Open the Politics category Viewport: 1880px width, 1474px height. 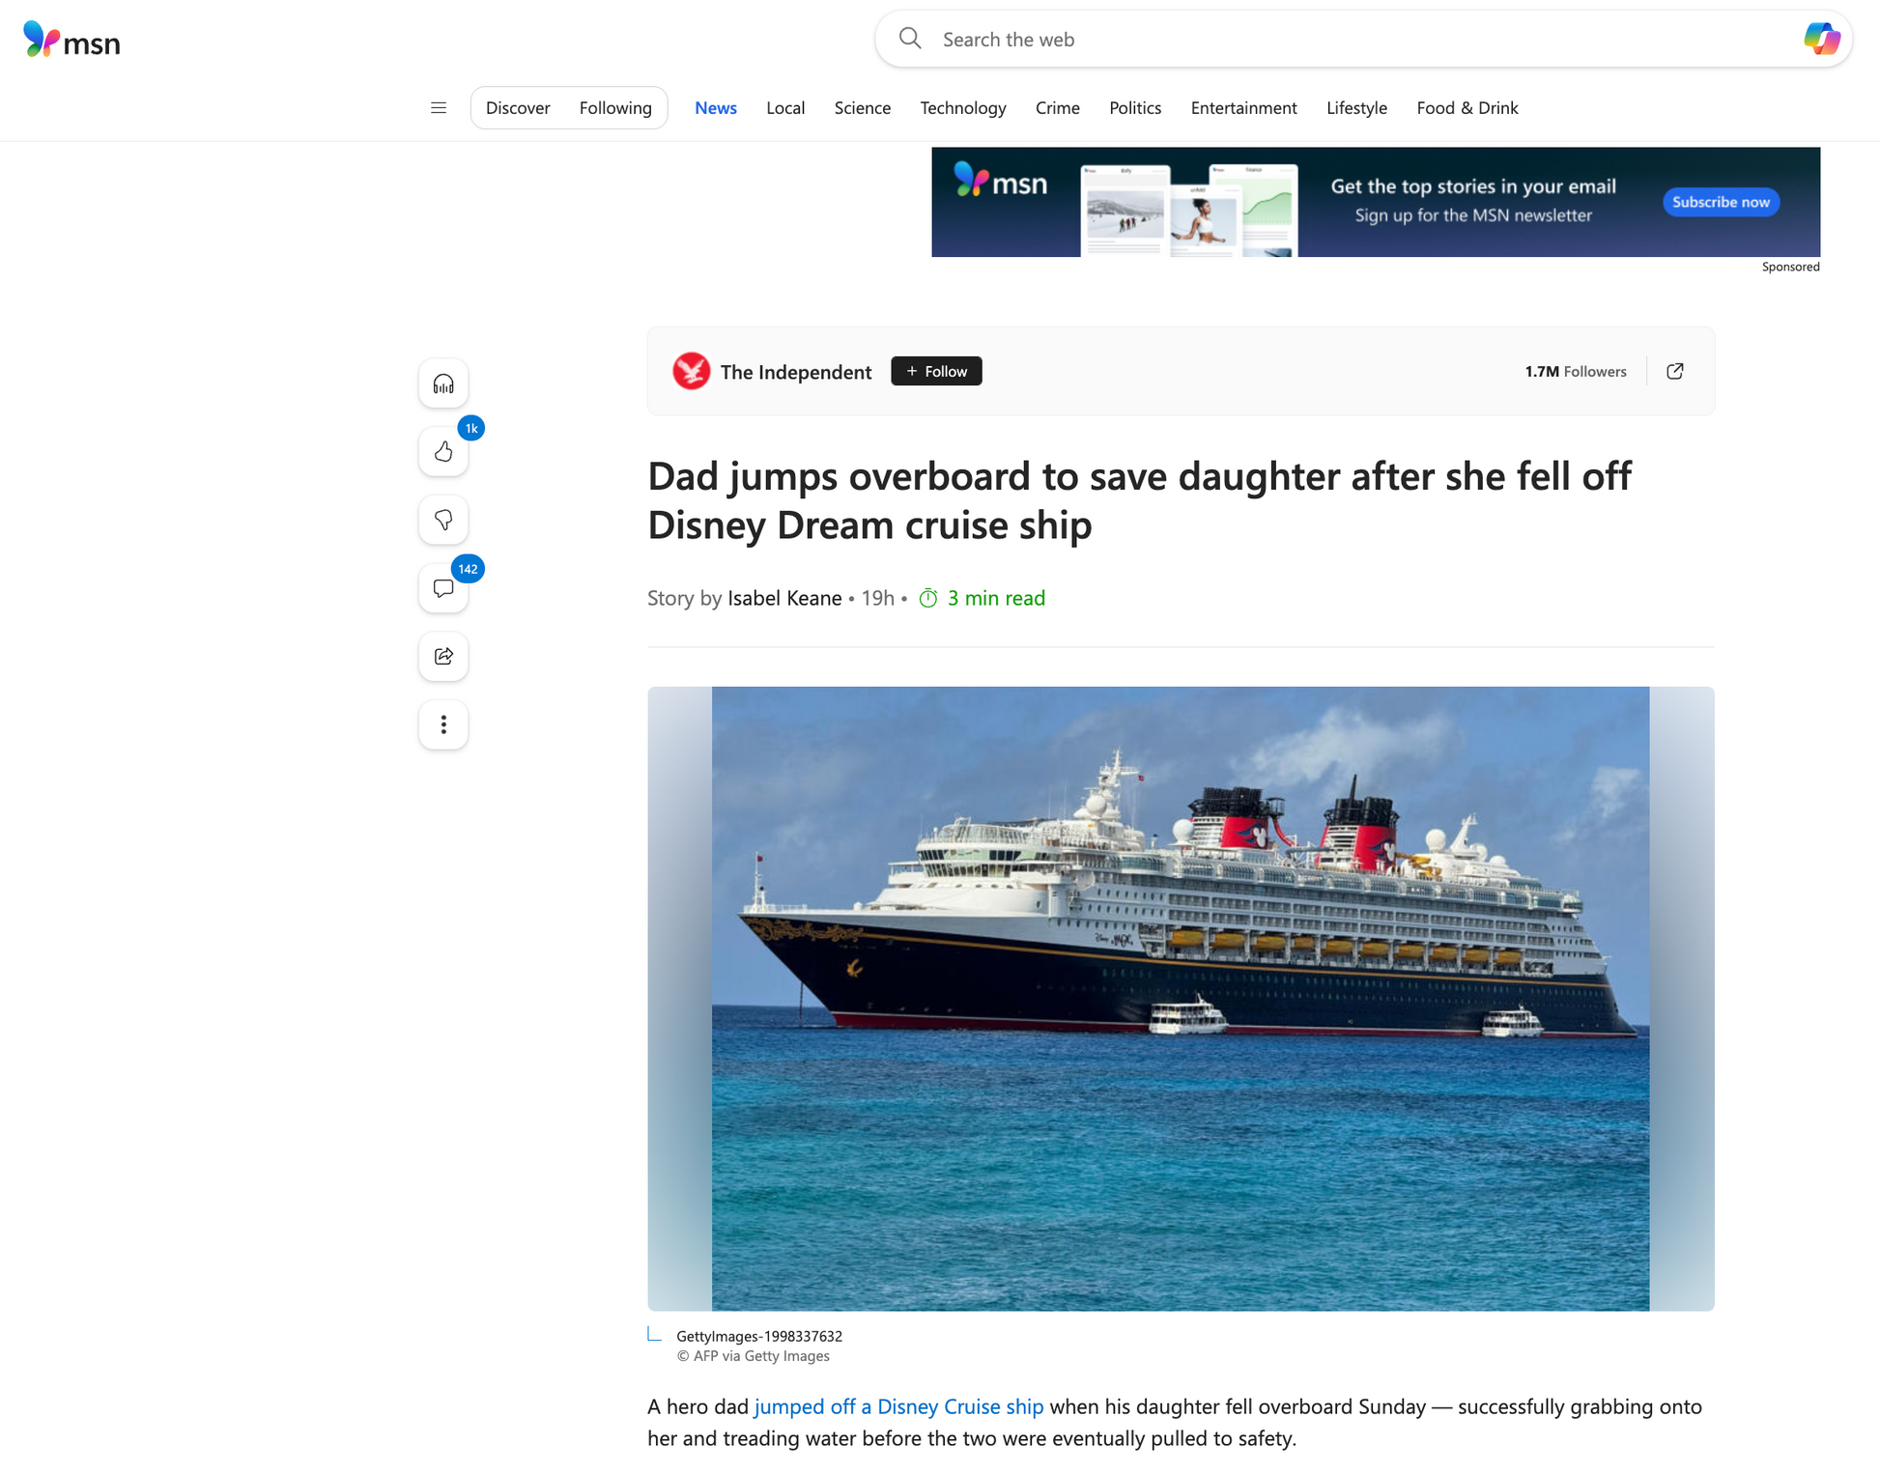(x=1135, y=107)
